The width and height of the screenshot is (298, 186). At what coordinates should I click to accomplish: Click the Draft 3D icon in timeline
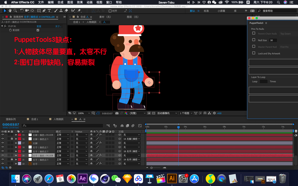[x=115, y=126]
